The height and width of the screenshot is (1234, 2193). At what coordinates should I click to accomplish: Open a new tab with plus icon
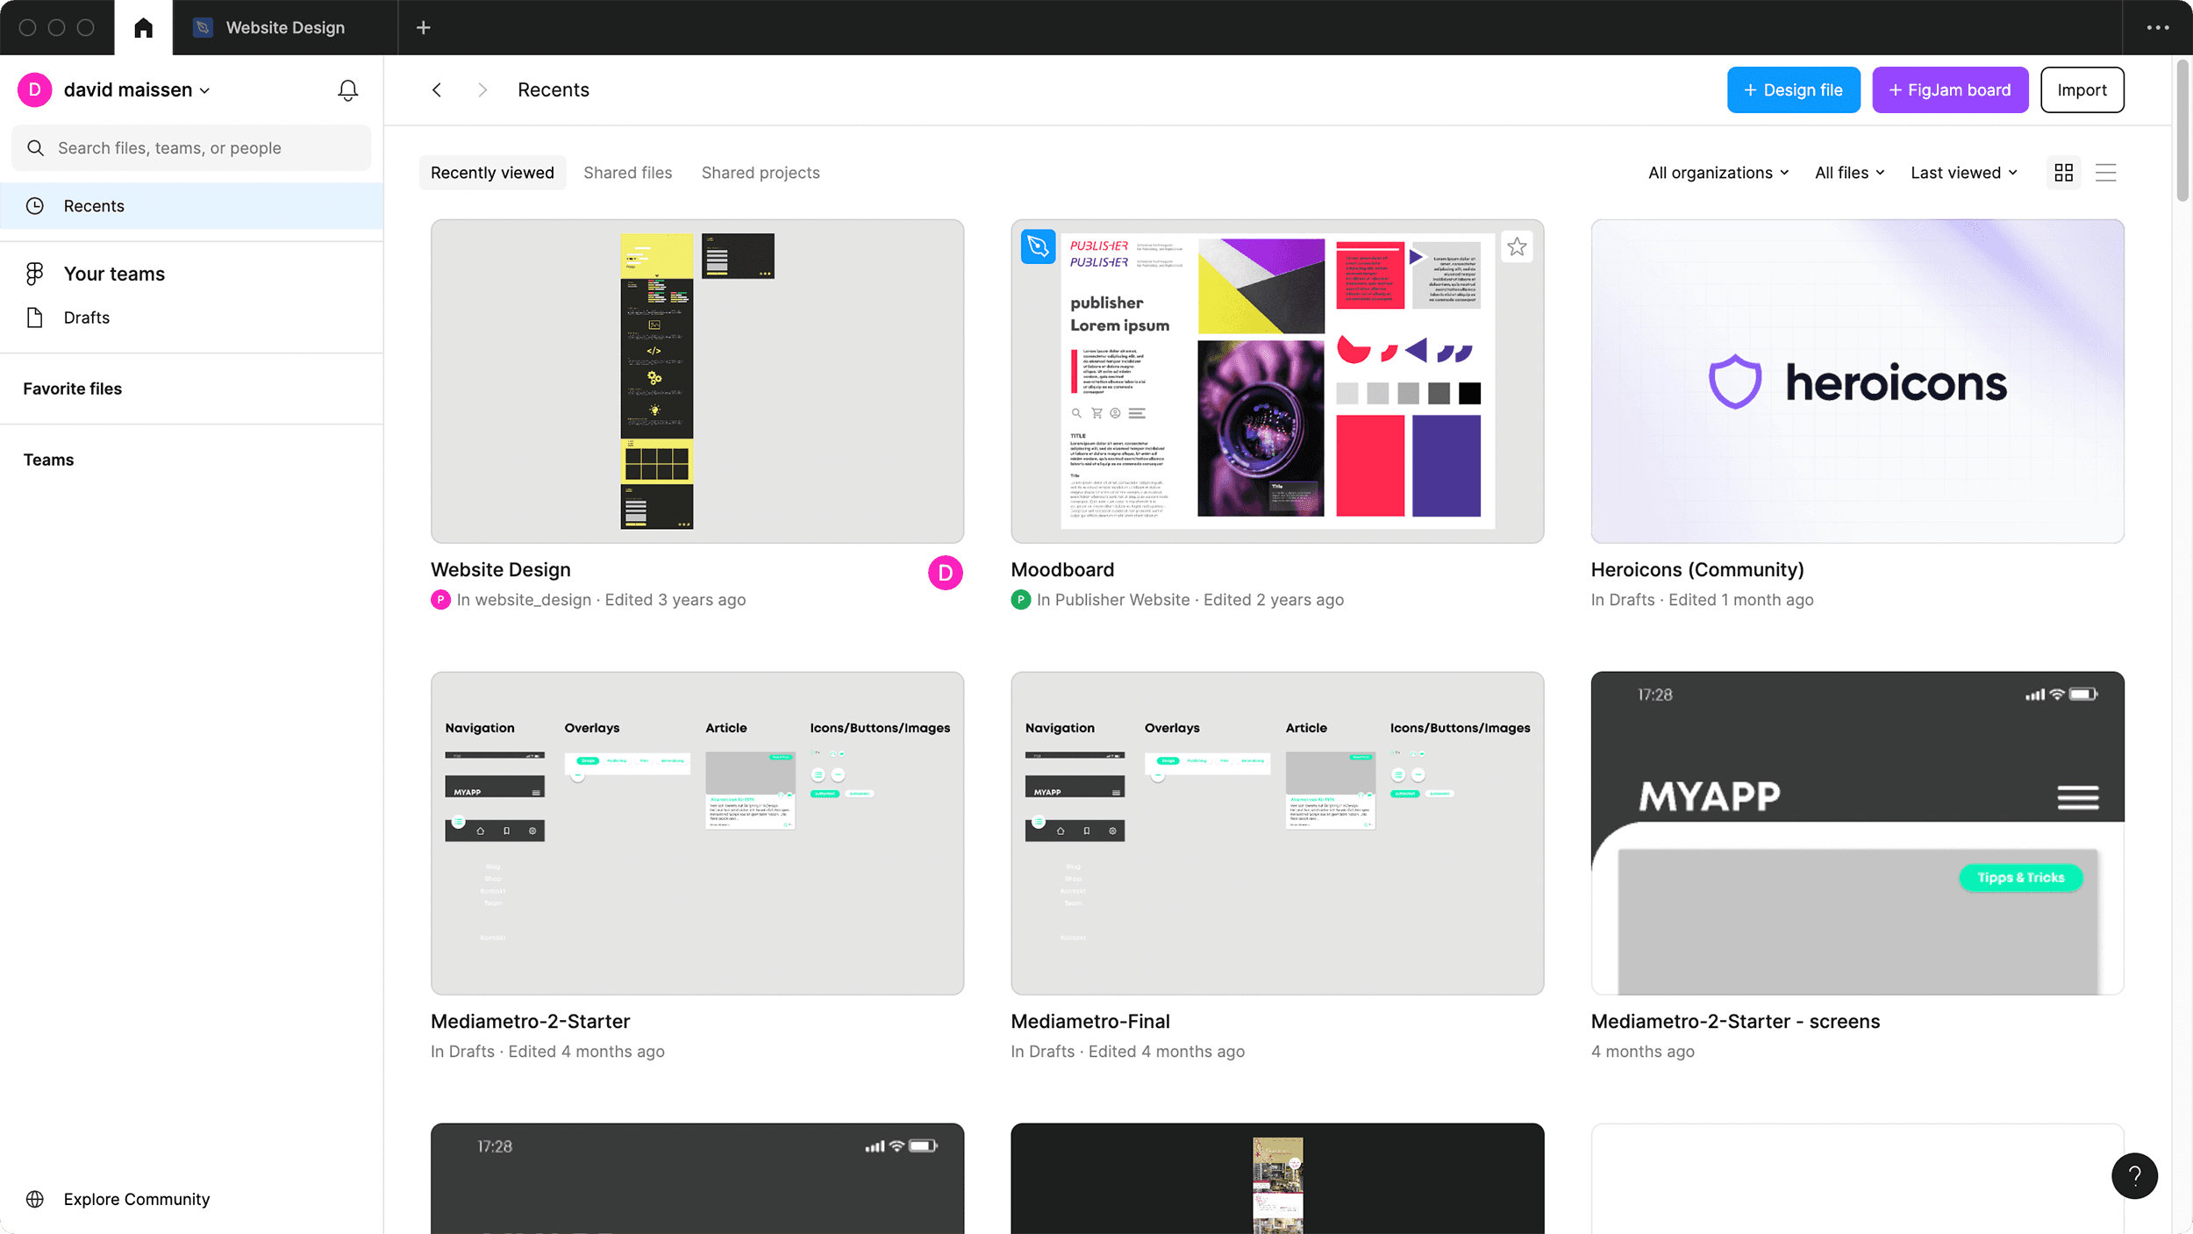424,28
